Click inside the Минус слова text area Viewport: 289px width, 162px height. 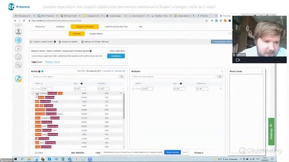[247, 113]
